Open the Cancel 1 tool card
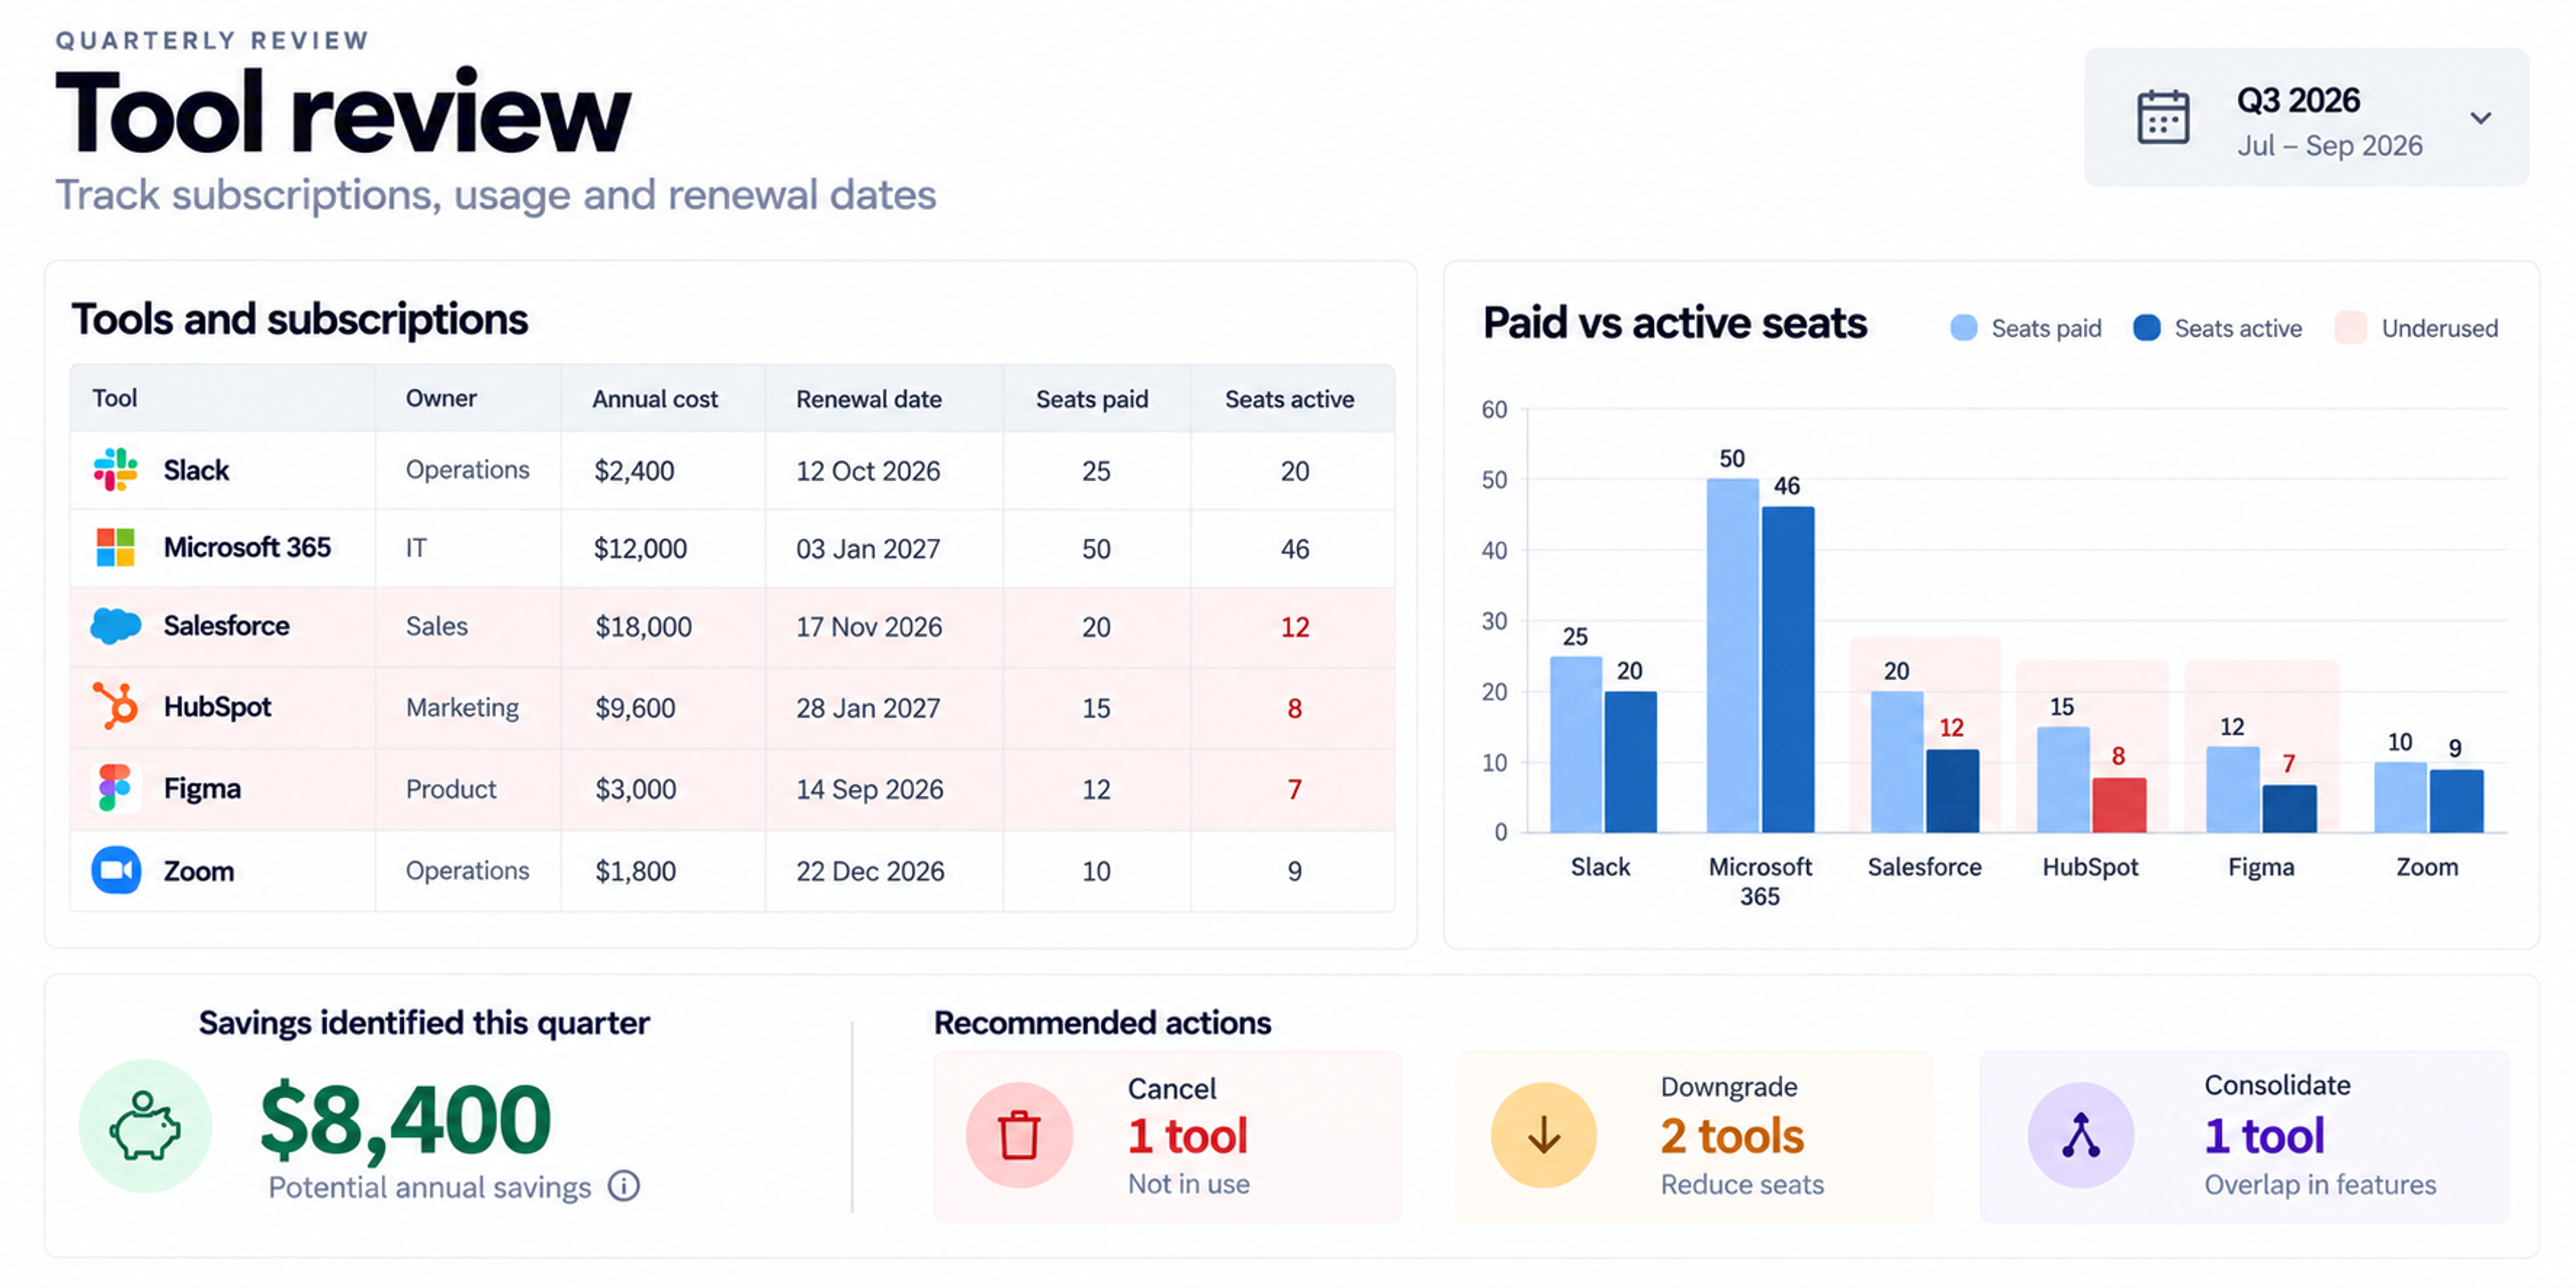 (1167, 1136)
